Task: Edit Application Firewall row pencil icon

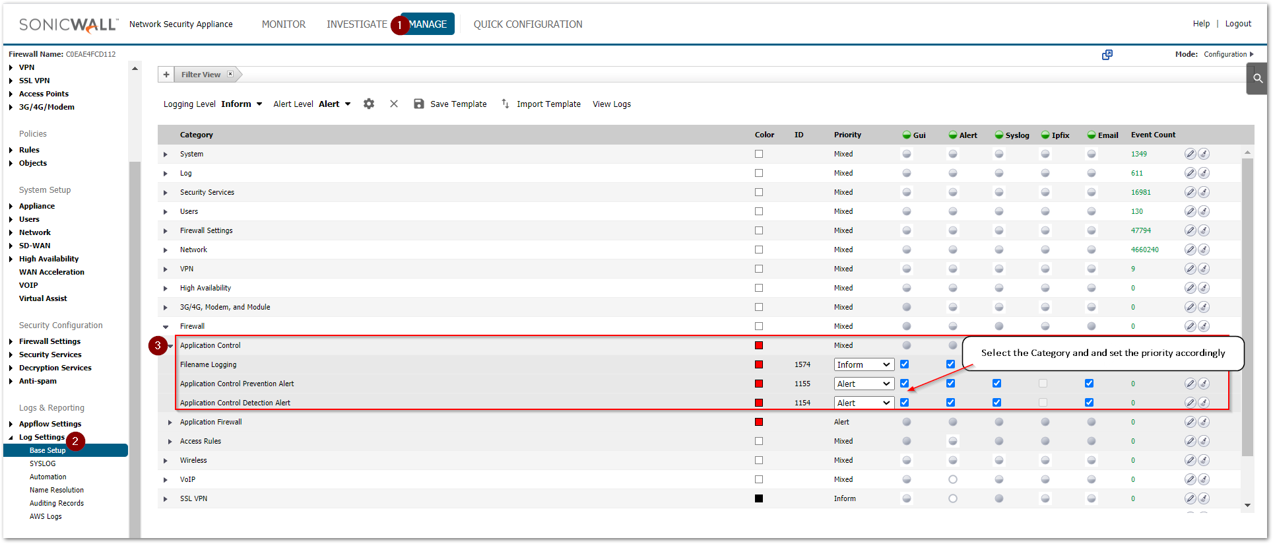Action: (1190, 422)
